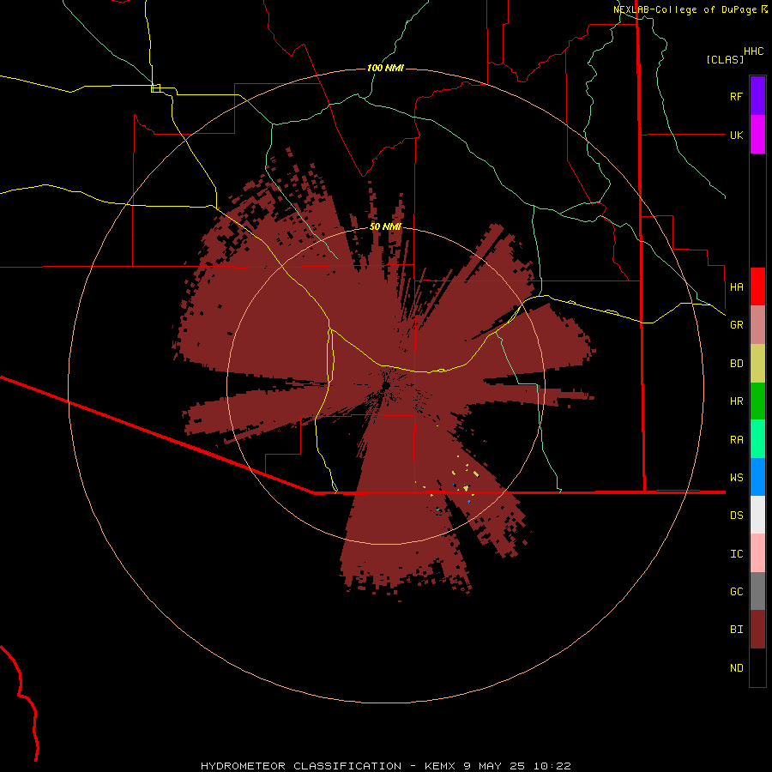Select the WS blue legend swatch

coord(757,477)
